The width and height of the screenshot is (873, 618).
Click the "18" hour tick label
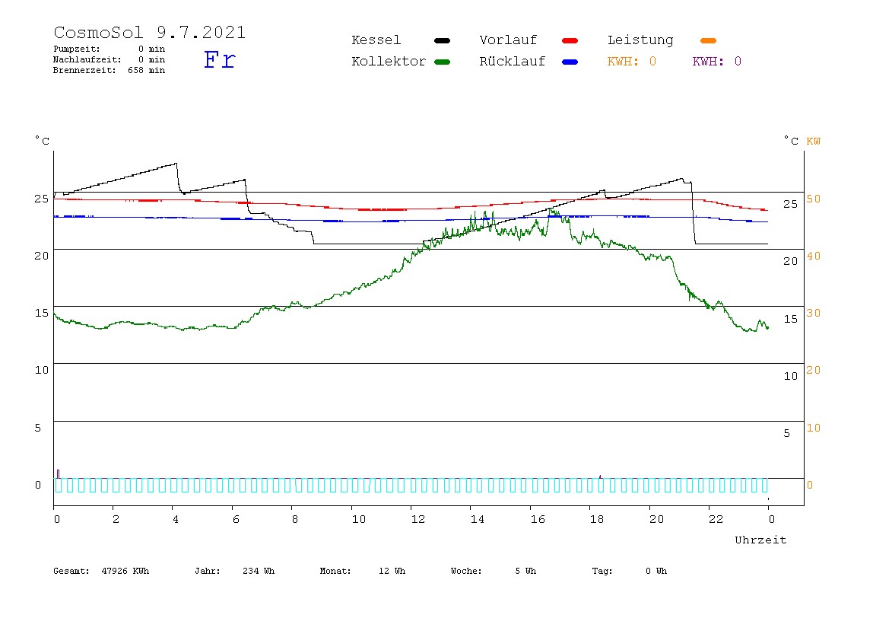pyautogui.click(x=597, y=519)
